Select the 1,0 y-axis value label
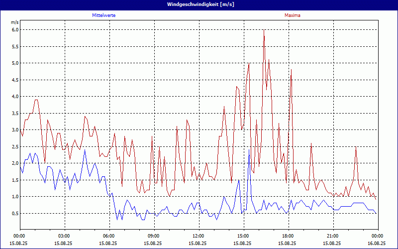The height and width of the screenshot is (249, 398). pyautogui.click(x=15, y=197)
